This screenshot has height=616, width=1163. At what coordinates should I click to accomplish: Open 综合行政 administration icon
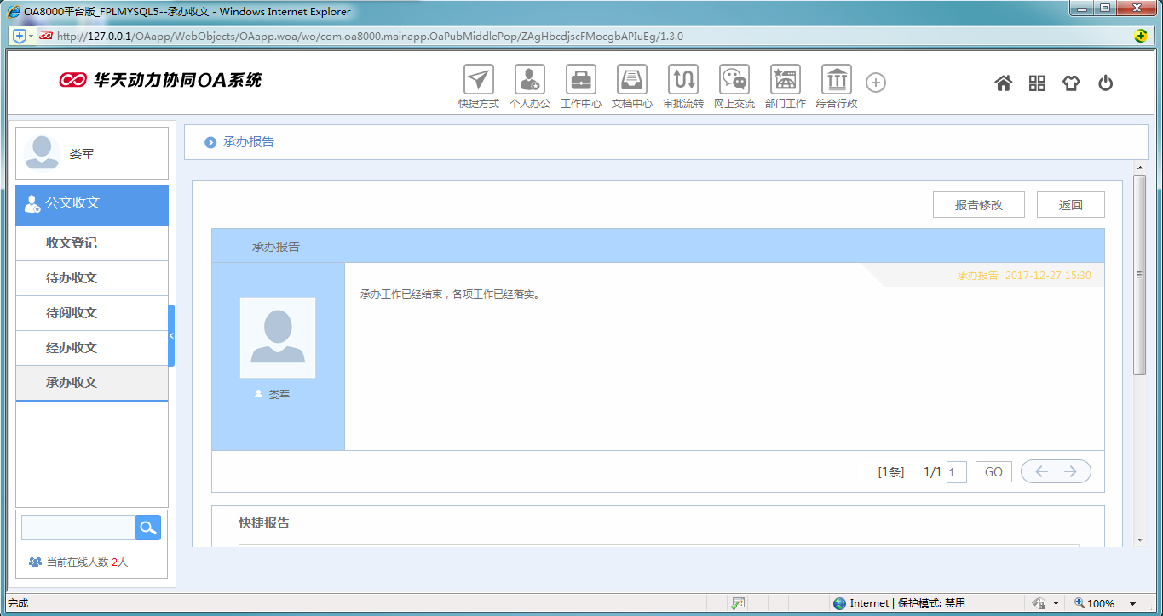(836, 80)
